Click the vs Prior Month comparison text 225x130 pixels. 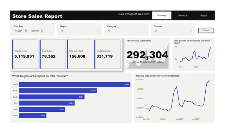click(147, 62)
